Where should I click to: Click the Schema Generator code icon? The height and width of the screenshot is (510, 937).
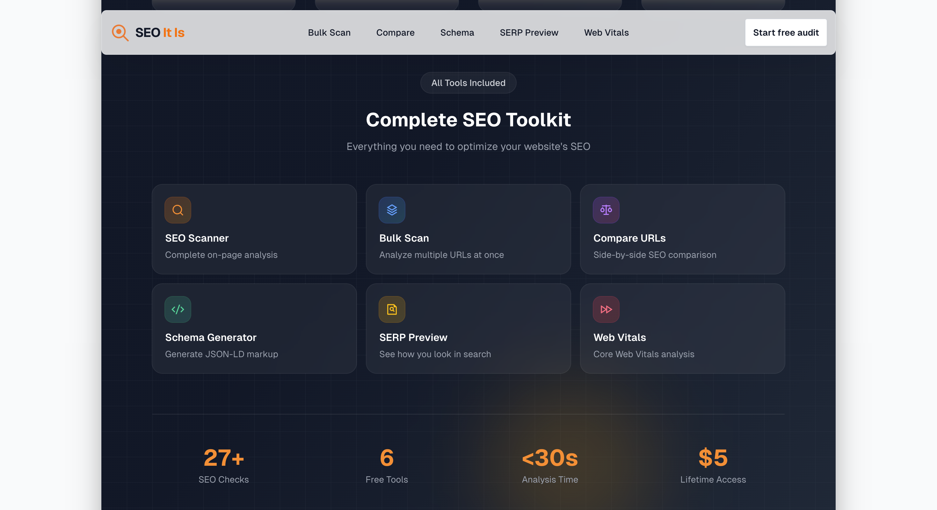(x=178, y=309)
